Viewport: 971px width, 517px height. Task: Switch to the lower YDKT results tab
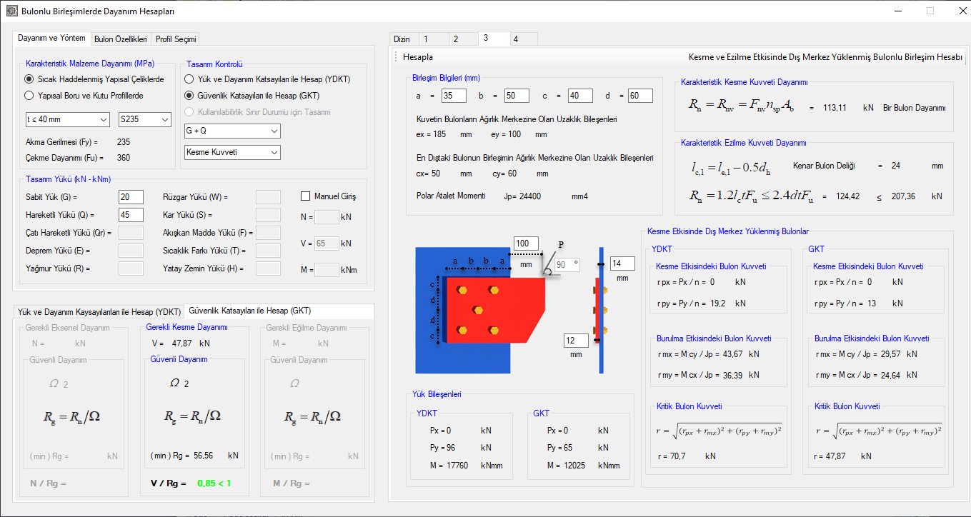tap(99, 312)
